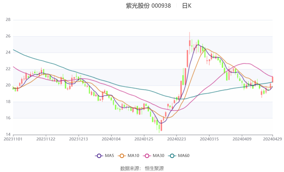284x172 pixels.
Task: Click the 20240125 date axis label
Action: pyautogui.click(x=144, y=139)
